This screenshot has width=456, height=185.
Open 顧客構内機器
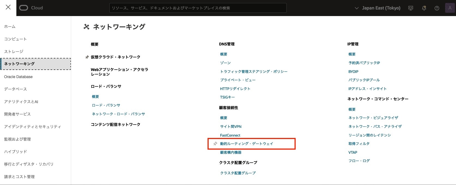coord(231,152)
